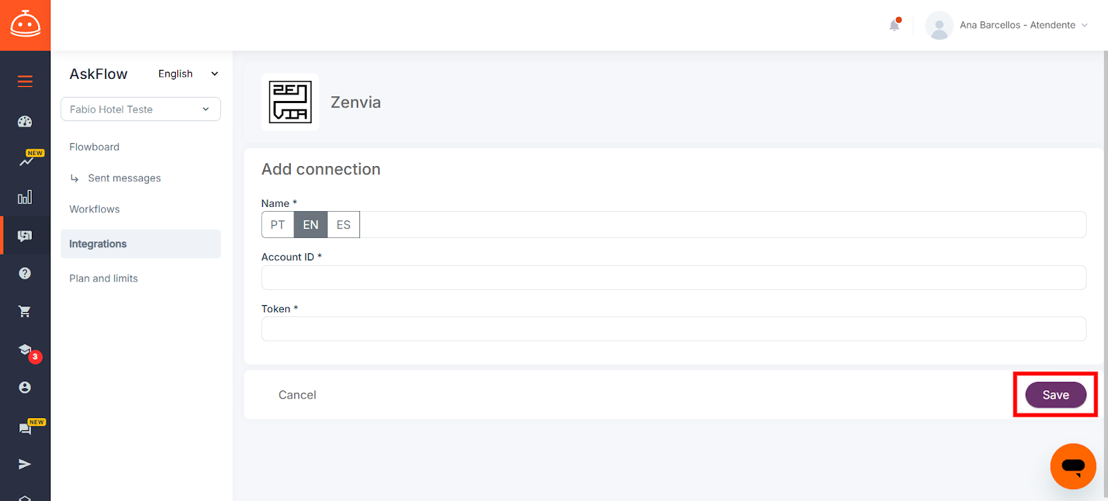Open the Fabio Hotel Teste dropdown
The height and width of the screenshot is (501, 1108).
[x=141, y=109]
